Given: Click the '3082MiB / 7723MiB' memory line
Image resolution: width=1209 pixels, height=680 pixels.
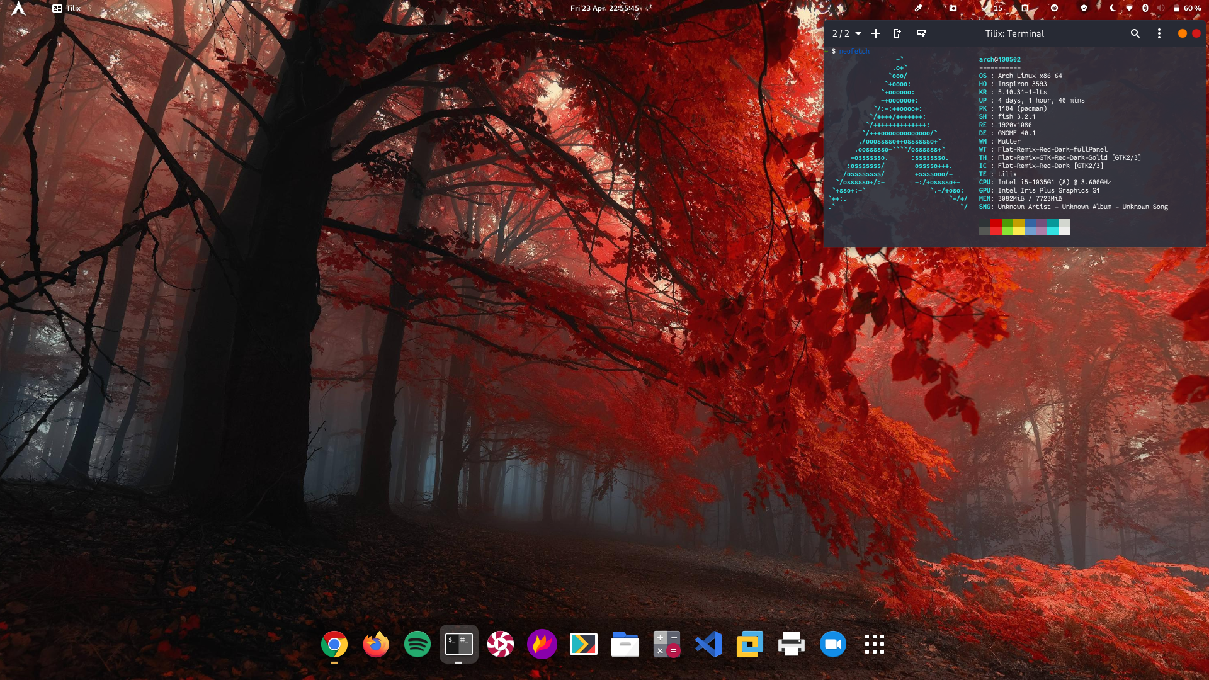Looking at the screenshot, I should (x=1030, y=199).
